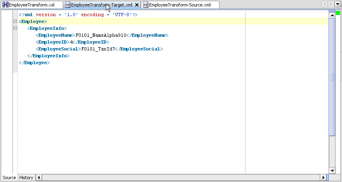This screenshot has height=182, width=342.
Task: Click the EmployeeID value 4
Action: coord(71,42)
